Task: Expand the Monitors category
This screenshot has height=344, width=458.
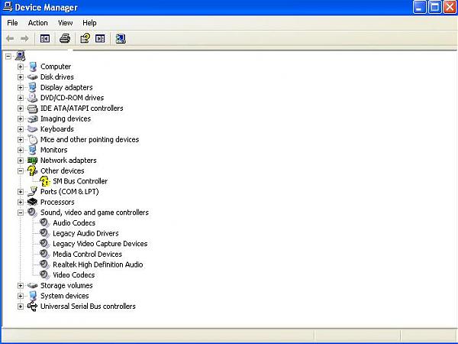Action: click(x=20, y=150)
